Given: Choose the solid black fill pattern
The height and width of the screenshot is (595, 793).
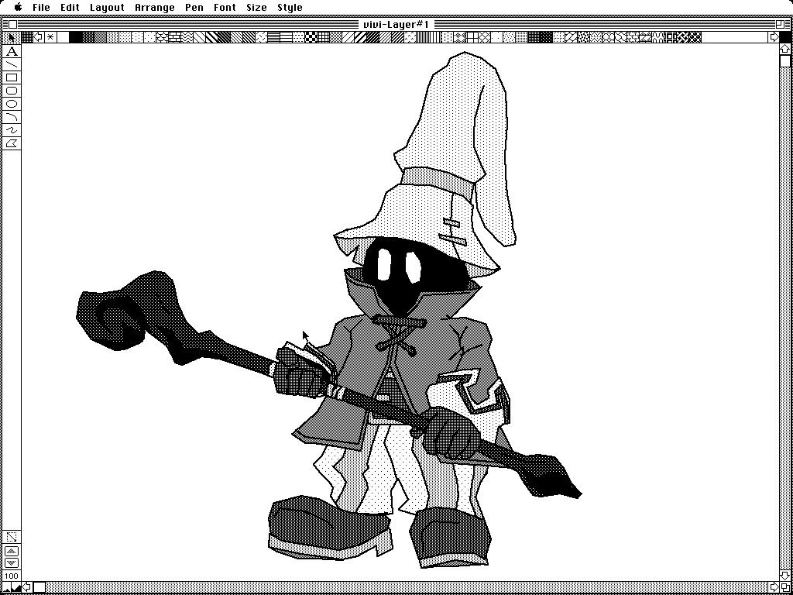Looking at the screenshot, I should pos(75,37).
